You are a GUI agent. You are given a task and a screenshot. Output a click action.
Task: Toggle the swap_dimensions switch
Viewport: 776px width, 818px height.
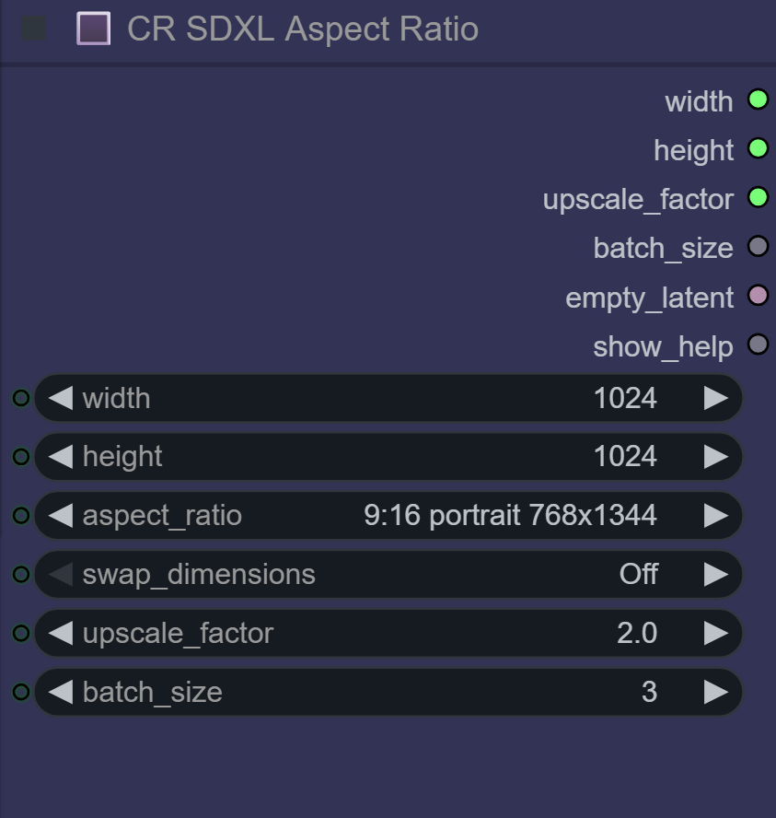(x=387, y=575)
